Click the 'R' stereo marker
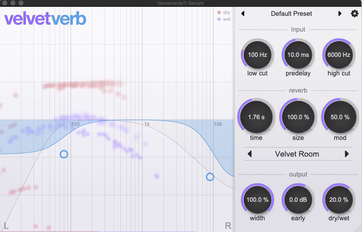The width and height of the screenshot is (362, 232). (228, 226)
